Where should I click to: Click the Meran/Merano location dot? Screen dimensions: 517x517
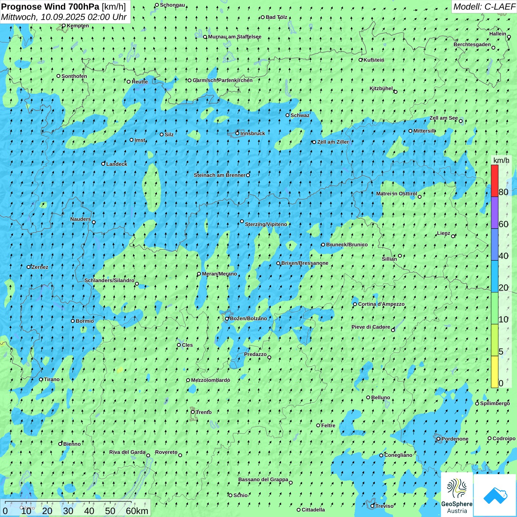click(x=199, y=274)
